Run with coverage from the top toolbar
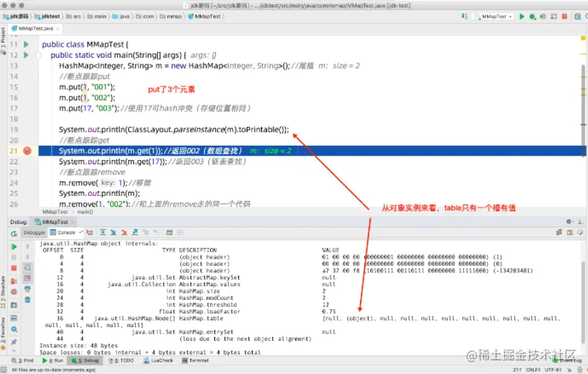Screen dimensions: 588x374 point(543,17)
